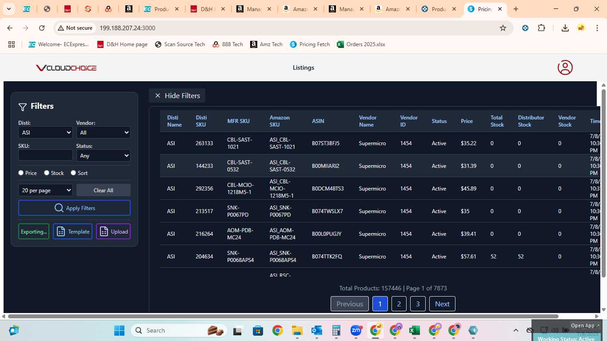Go to page 2
The height and width of the screenshot is (341, 607).
point(399,304)
